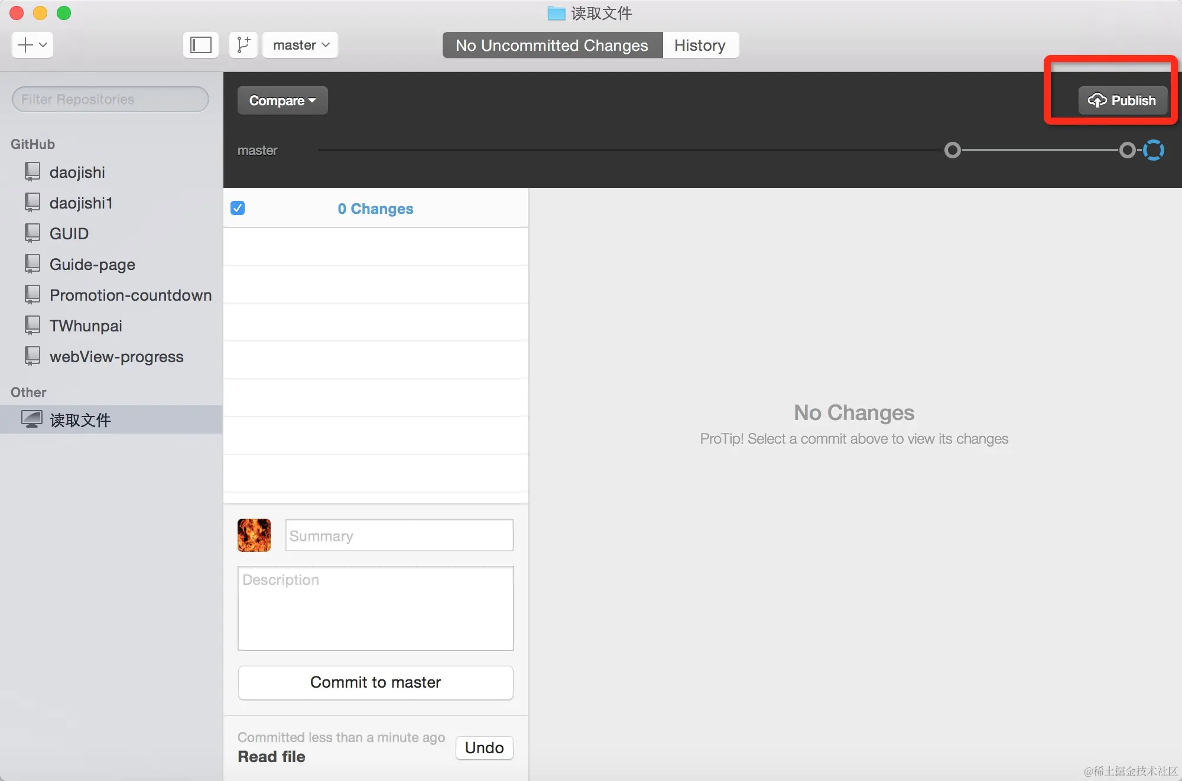Click the create new branch icon
Screen dimensions: 1182x781
tap(243, 45)
